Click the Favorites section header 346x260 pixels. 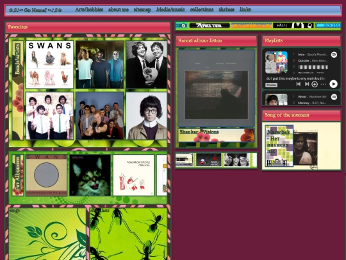click(x=88, y=28)
